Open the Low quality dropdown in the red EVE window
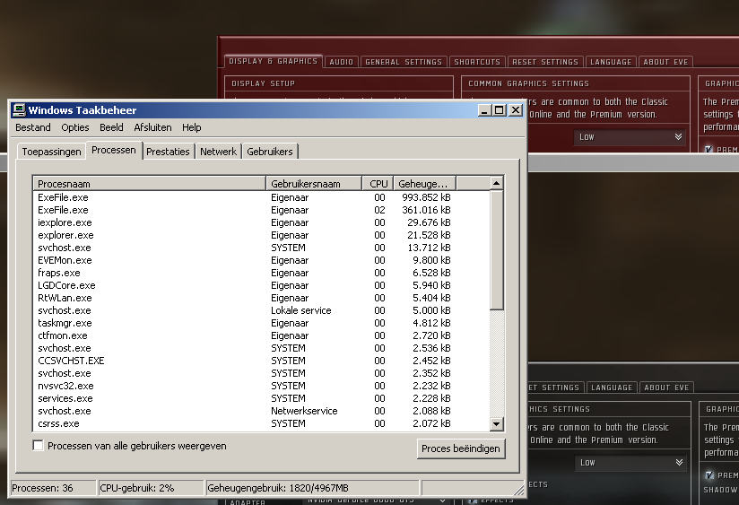This screenshot has height=505, width=739. (x=630, y=136)
